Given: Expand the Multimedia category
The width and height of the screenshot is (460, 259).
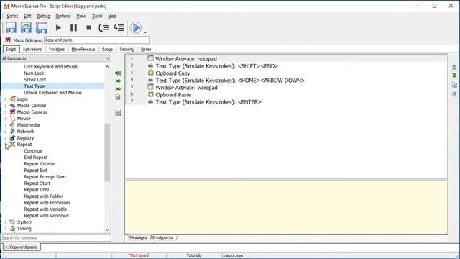Looking at the screenshot, I should (x=6, y=125).
